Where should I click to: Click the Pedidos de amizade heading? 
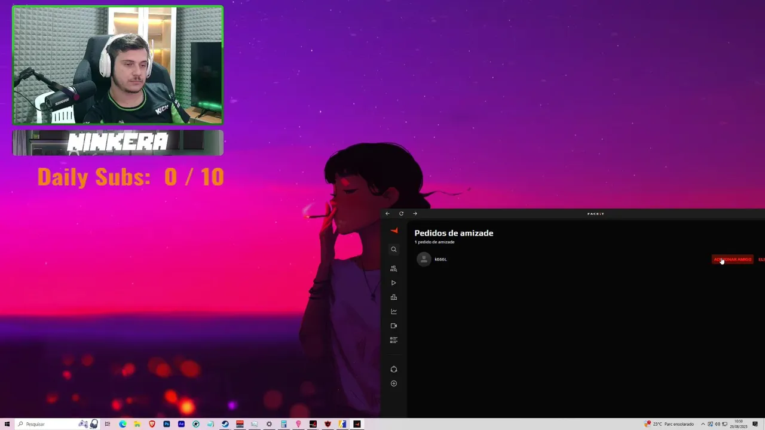tap(454, 233)
